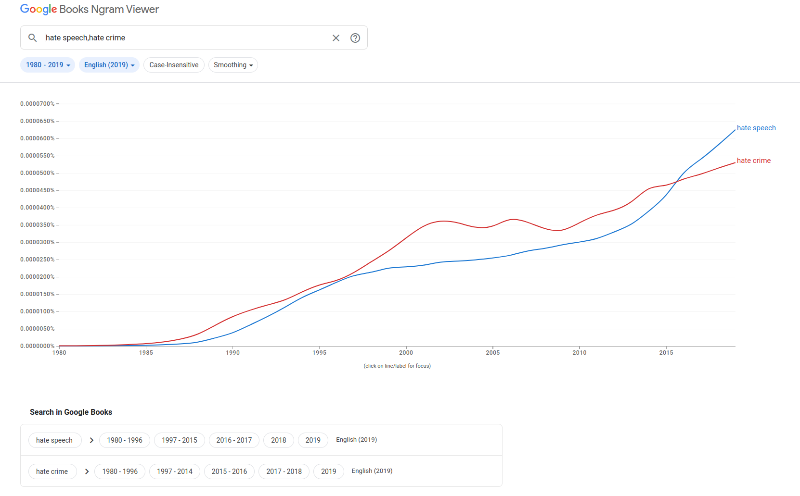Search hate speech for 1997 - 2015

180,440
